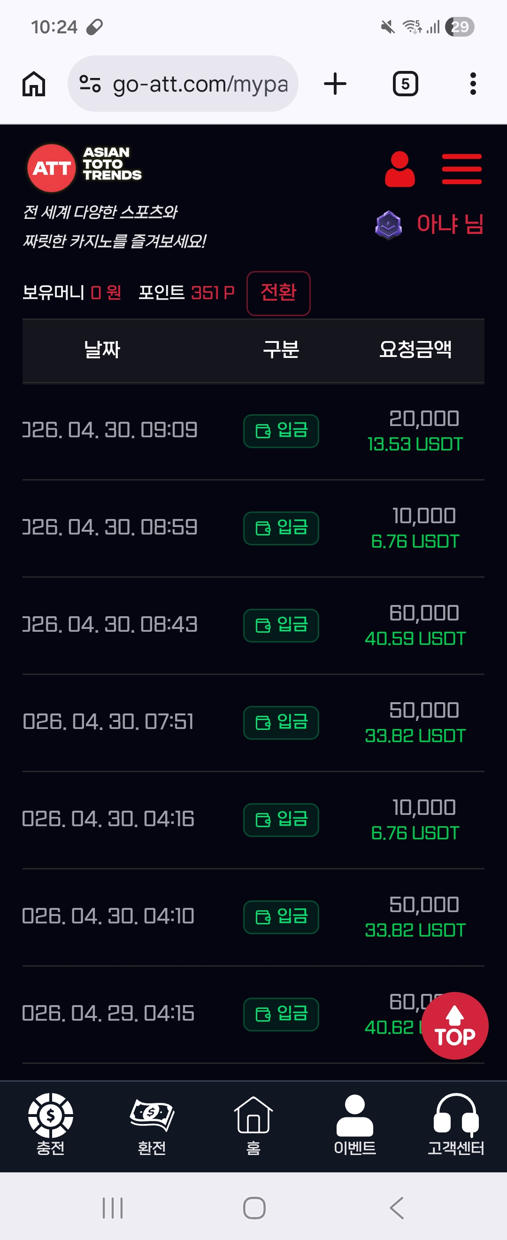Expand the red hamburger menu
Viewport: 507px width, 1240px height.
[461, 169]
